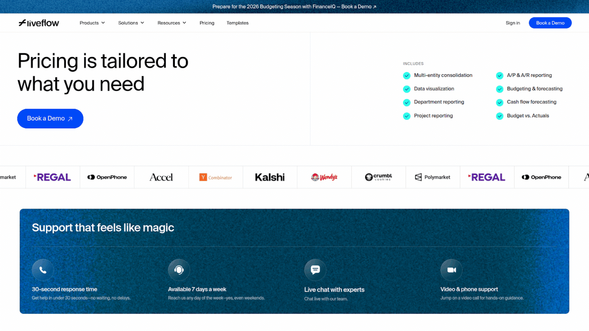The width and height of the screenshot is (589, 331).
Task: Expand the Products dropdown menu
Action: (92, 23)
